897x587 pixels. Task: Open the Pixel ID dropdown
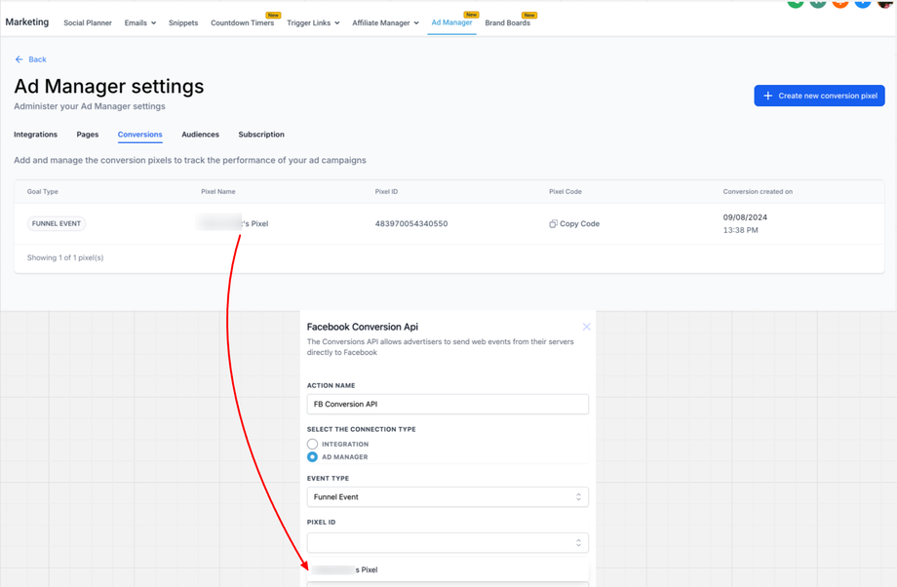448,543
